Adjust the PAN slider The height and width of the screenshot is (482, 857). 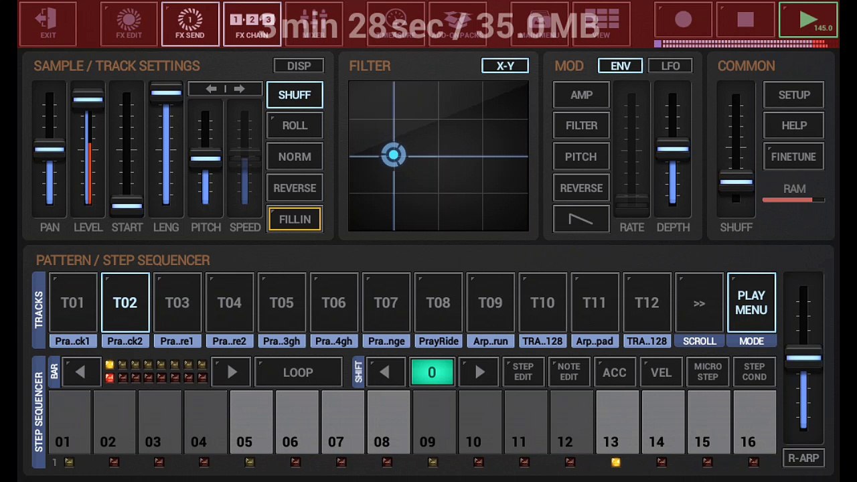[50, 149]
